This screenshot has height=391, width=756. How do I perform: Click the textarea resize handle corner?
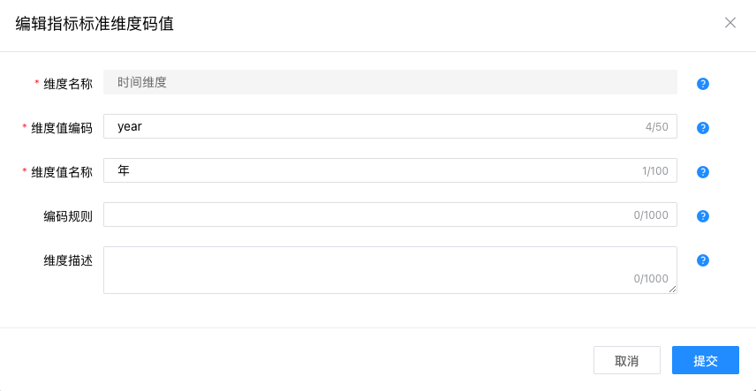coord(673,289)
